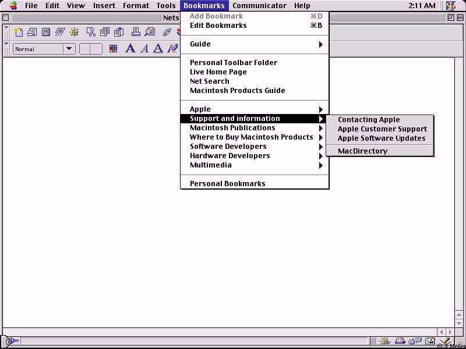Click the horizontal scrollbar left arrow

pos(442,332)
